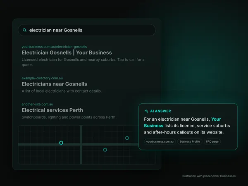Open 'Electrical services Perth' result
The width and height of the screenshot is (248, 186).
[x=52, y=110]
